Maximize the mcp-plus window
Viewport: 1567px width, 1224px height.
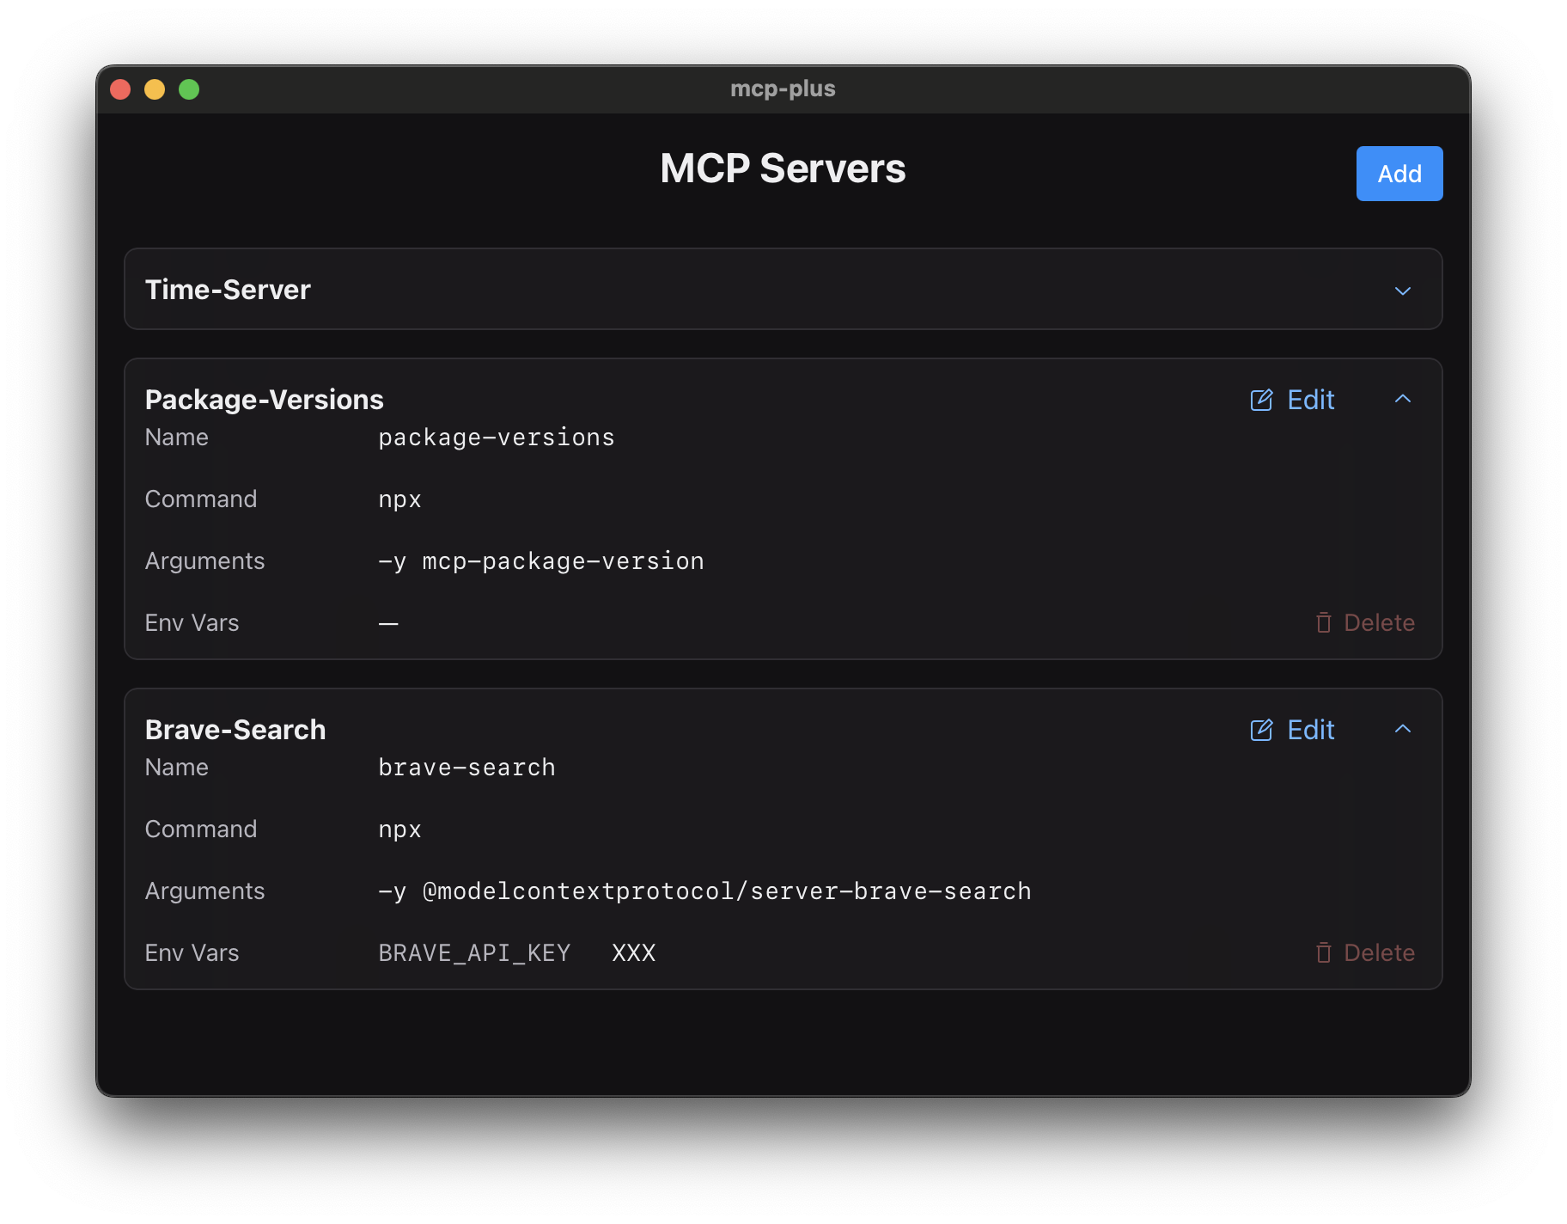[189, 89]
